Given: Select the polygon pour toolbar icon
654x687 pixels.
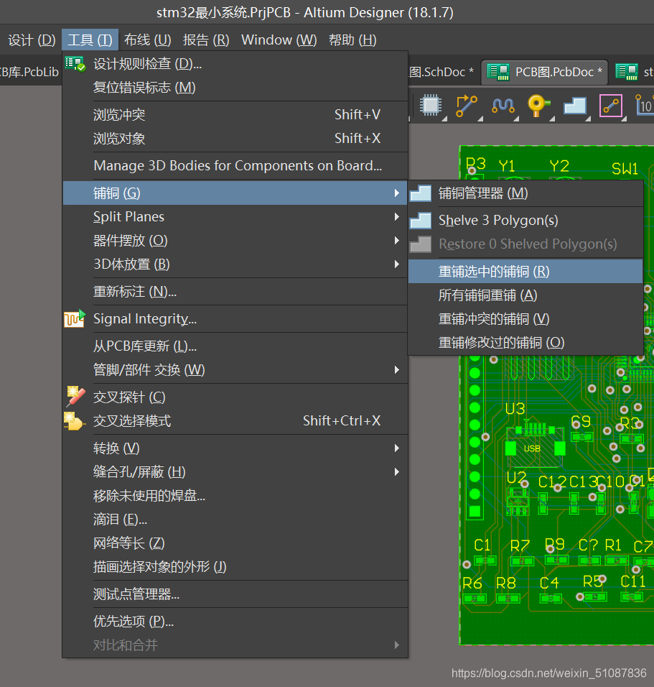Looking at the screenshot, I should click(x=575, y=105).
